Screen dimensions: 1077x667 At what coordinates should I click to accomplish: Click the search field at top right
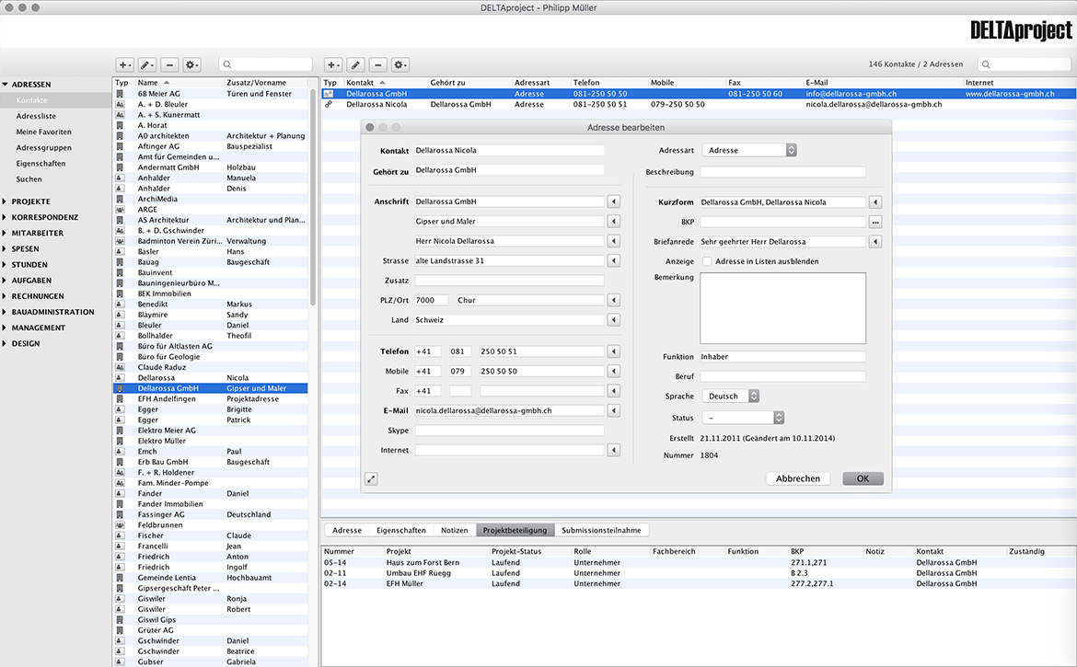coord(1025,64)
